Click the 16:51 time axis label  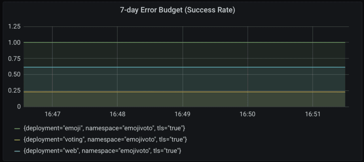(x=313, y=114)
